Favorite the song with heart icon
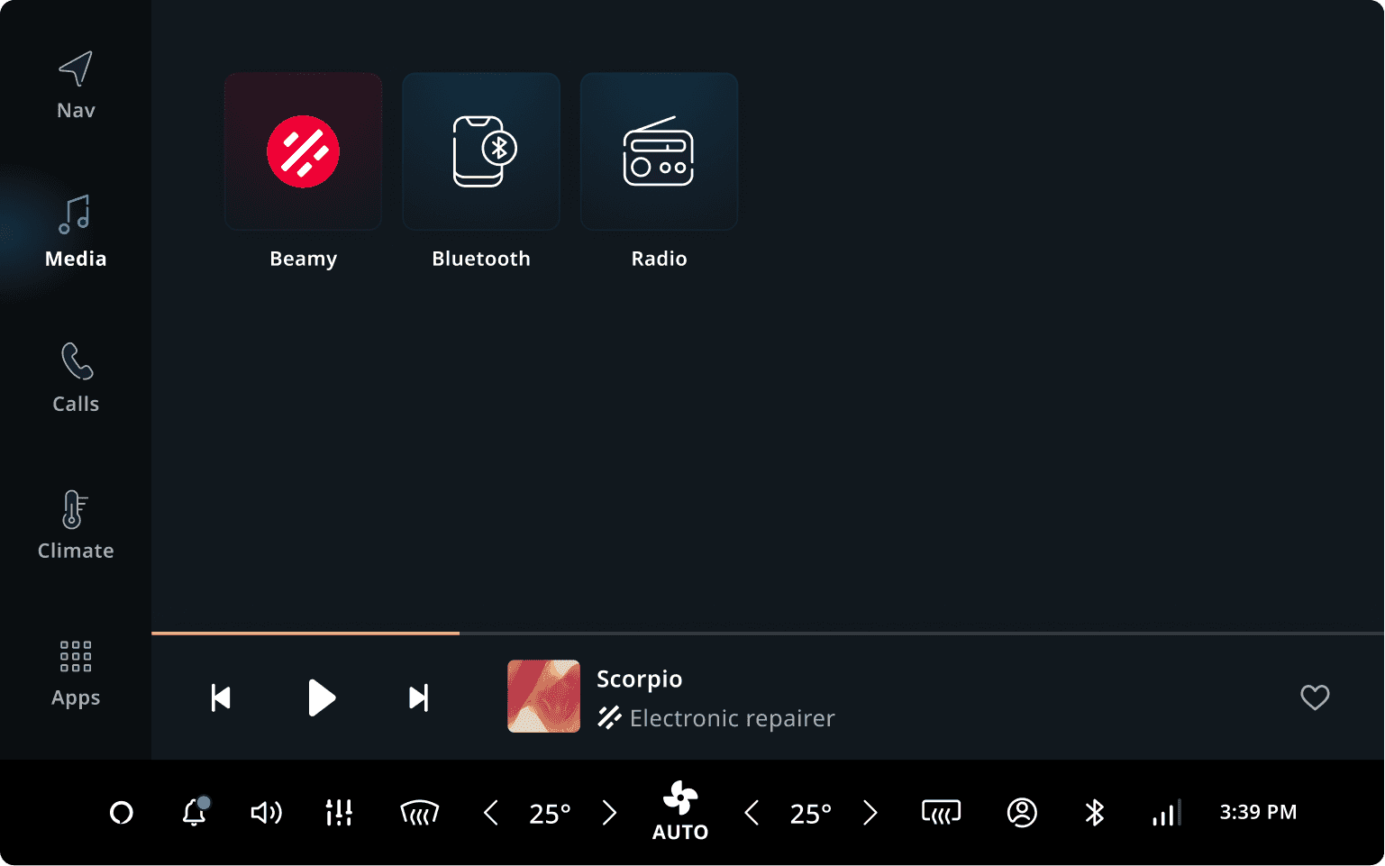This screenshot has height=866, width=1385. pyautogui.click(x=1315, y=697)
